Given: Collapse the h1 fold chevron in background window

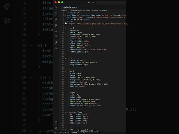Looking at the screenshot, I should pos(30,46).
